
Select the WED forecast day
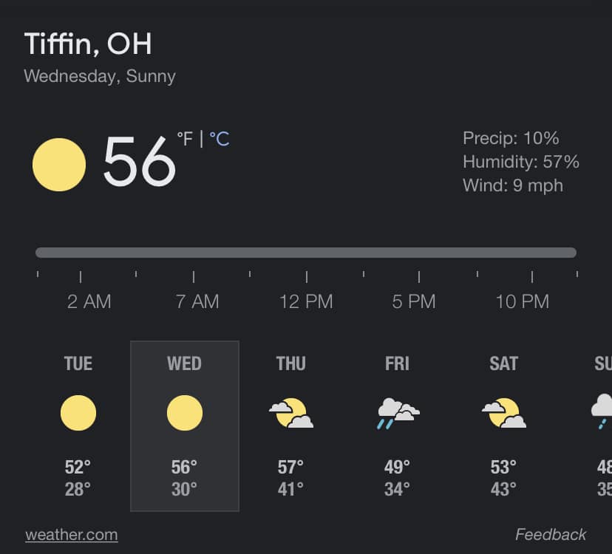184,363
